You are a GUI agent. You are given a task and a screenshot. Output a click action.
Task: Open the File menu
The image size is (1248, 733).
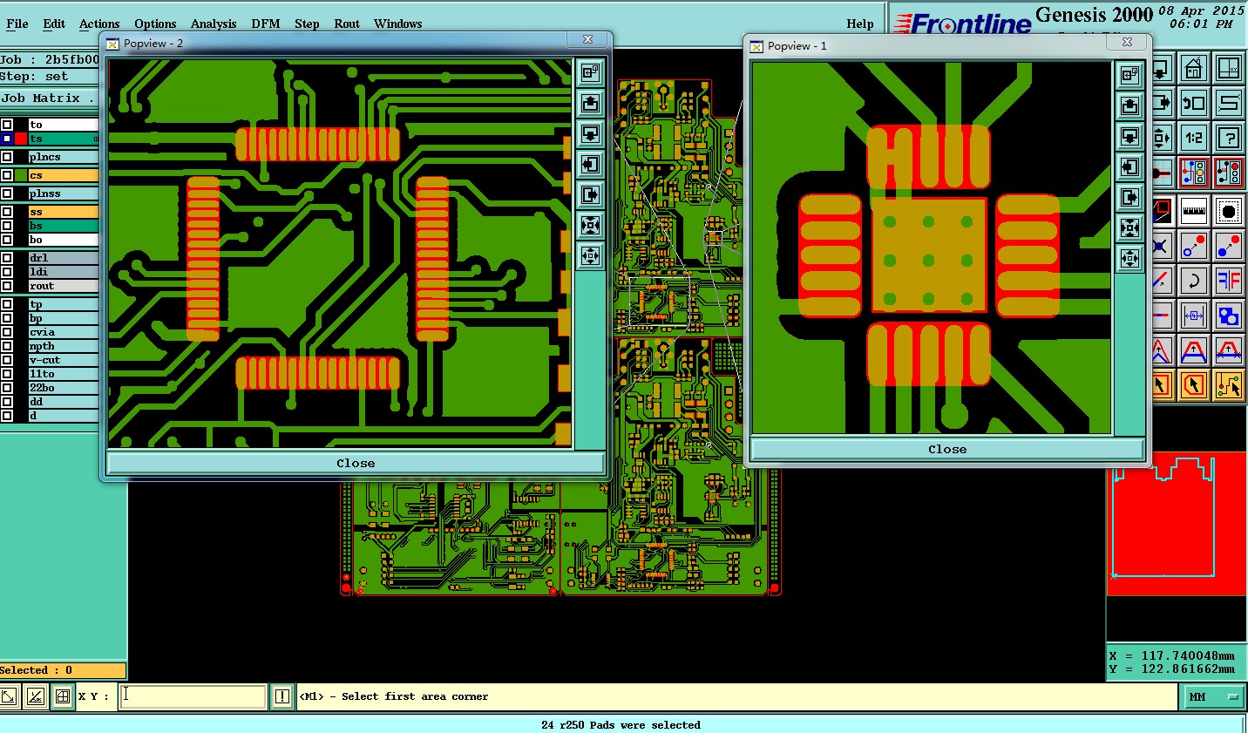coord(17,24)
